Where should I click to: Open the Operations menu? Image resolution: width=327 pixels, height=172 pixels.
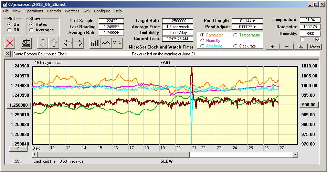pos(34,11)
